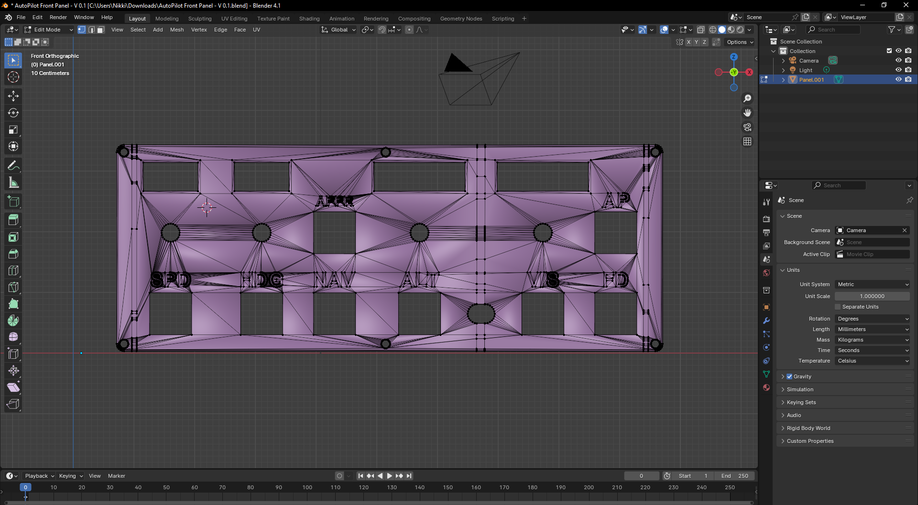918x505 pixels.
Task: Click the pan view hand icon
Action: point(747,113)
